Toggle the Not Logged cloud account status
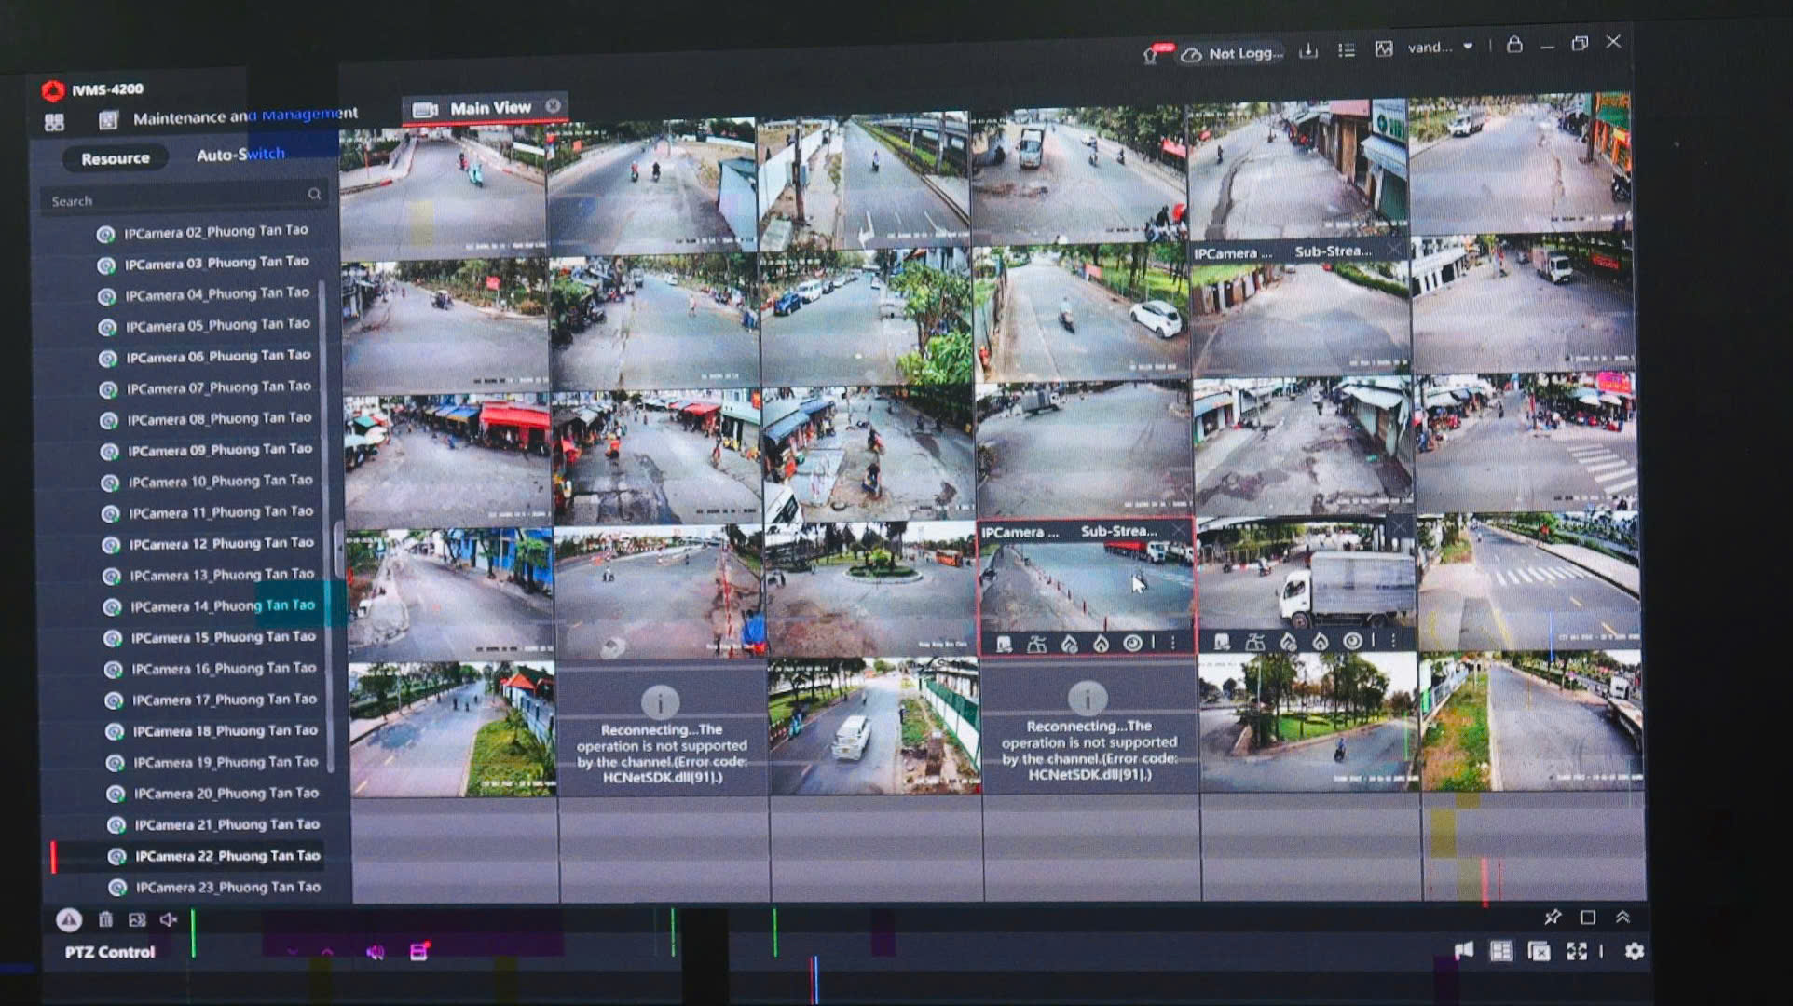Viewport: 1793px width, 1006px height. (1233, 54)
